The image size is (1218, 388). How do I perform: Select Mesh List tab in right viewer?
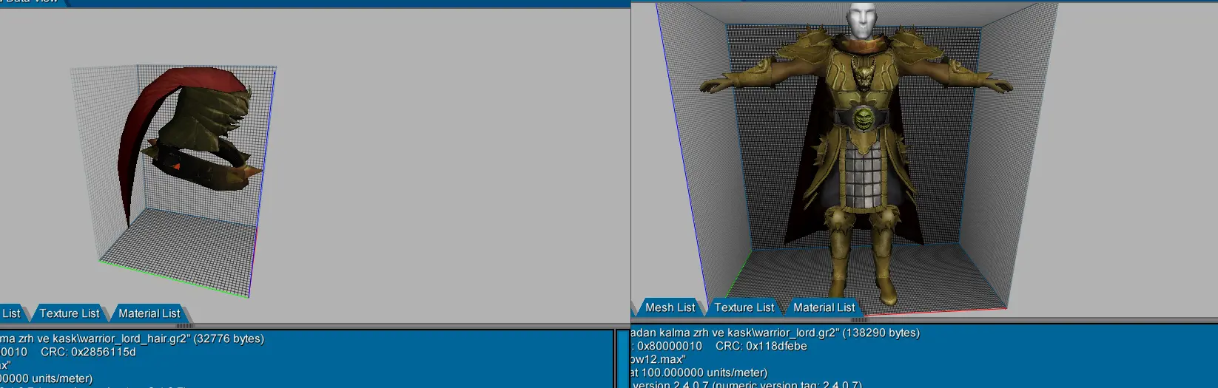(670, 307)
